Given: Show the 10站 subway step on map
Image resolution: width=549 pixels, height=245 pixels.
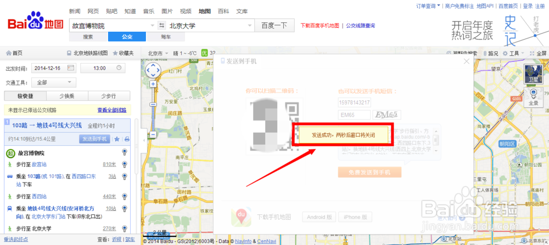Looking at the screenshot, I should click(124, 209).
